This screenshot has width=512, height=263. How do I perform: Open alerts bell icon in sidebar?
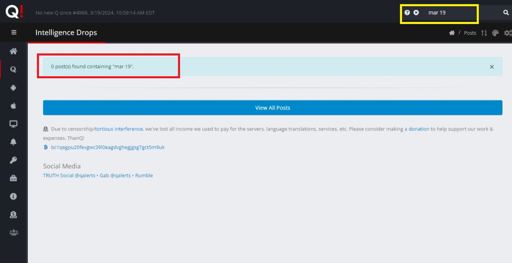pos(13,142)
